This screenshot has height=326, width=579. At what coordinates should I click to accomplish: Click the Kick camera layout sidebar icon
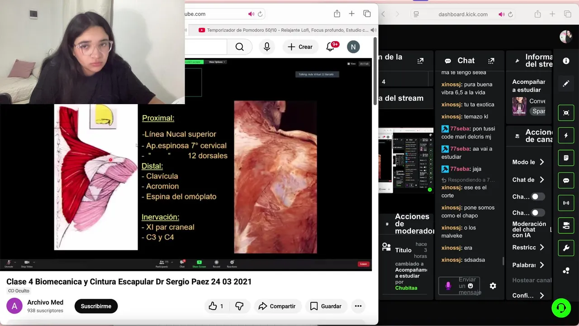point(566,225)
